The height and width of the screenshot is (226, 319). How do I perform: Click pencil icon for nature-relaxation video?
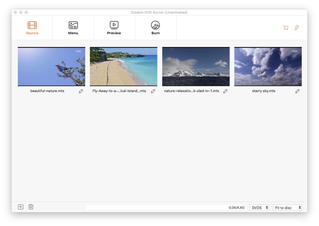coord(225,91)
